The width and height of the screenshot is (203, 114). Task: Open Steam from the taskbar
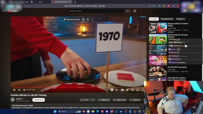[121, 111]
